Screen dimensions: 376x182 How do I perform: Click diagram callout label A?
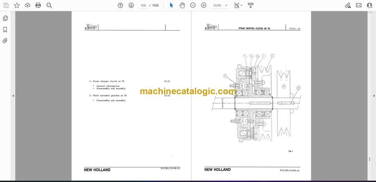pyautogui.click(x=284, y=87)
